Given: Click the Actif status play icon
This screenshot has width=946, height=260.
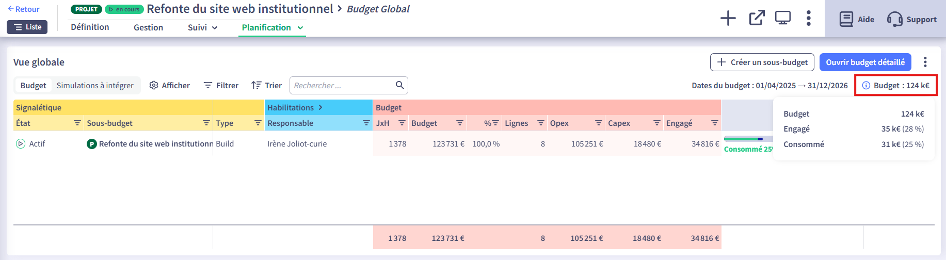Looking at the screenshot, I should [x=21, y=144].
